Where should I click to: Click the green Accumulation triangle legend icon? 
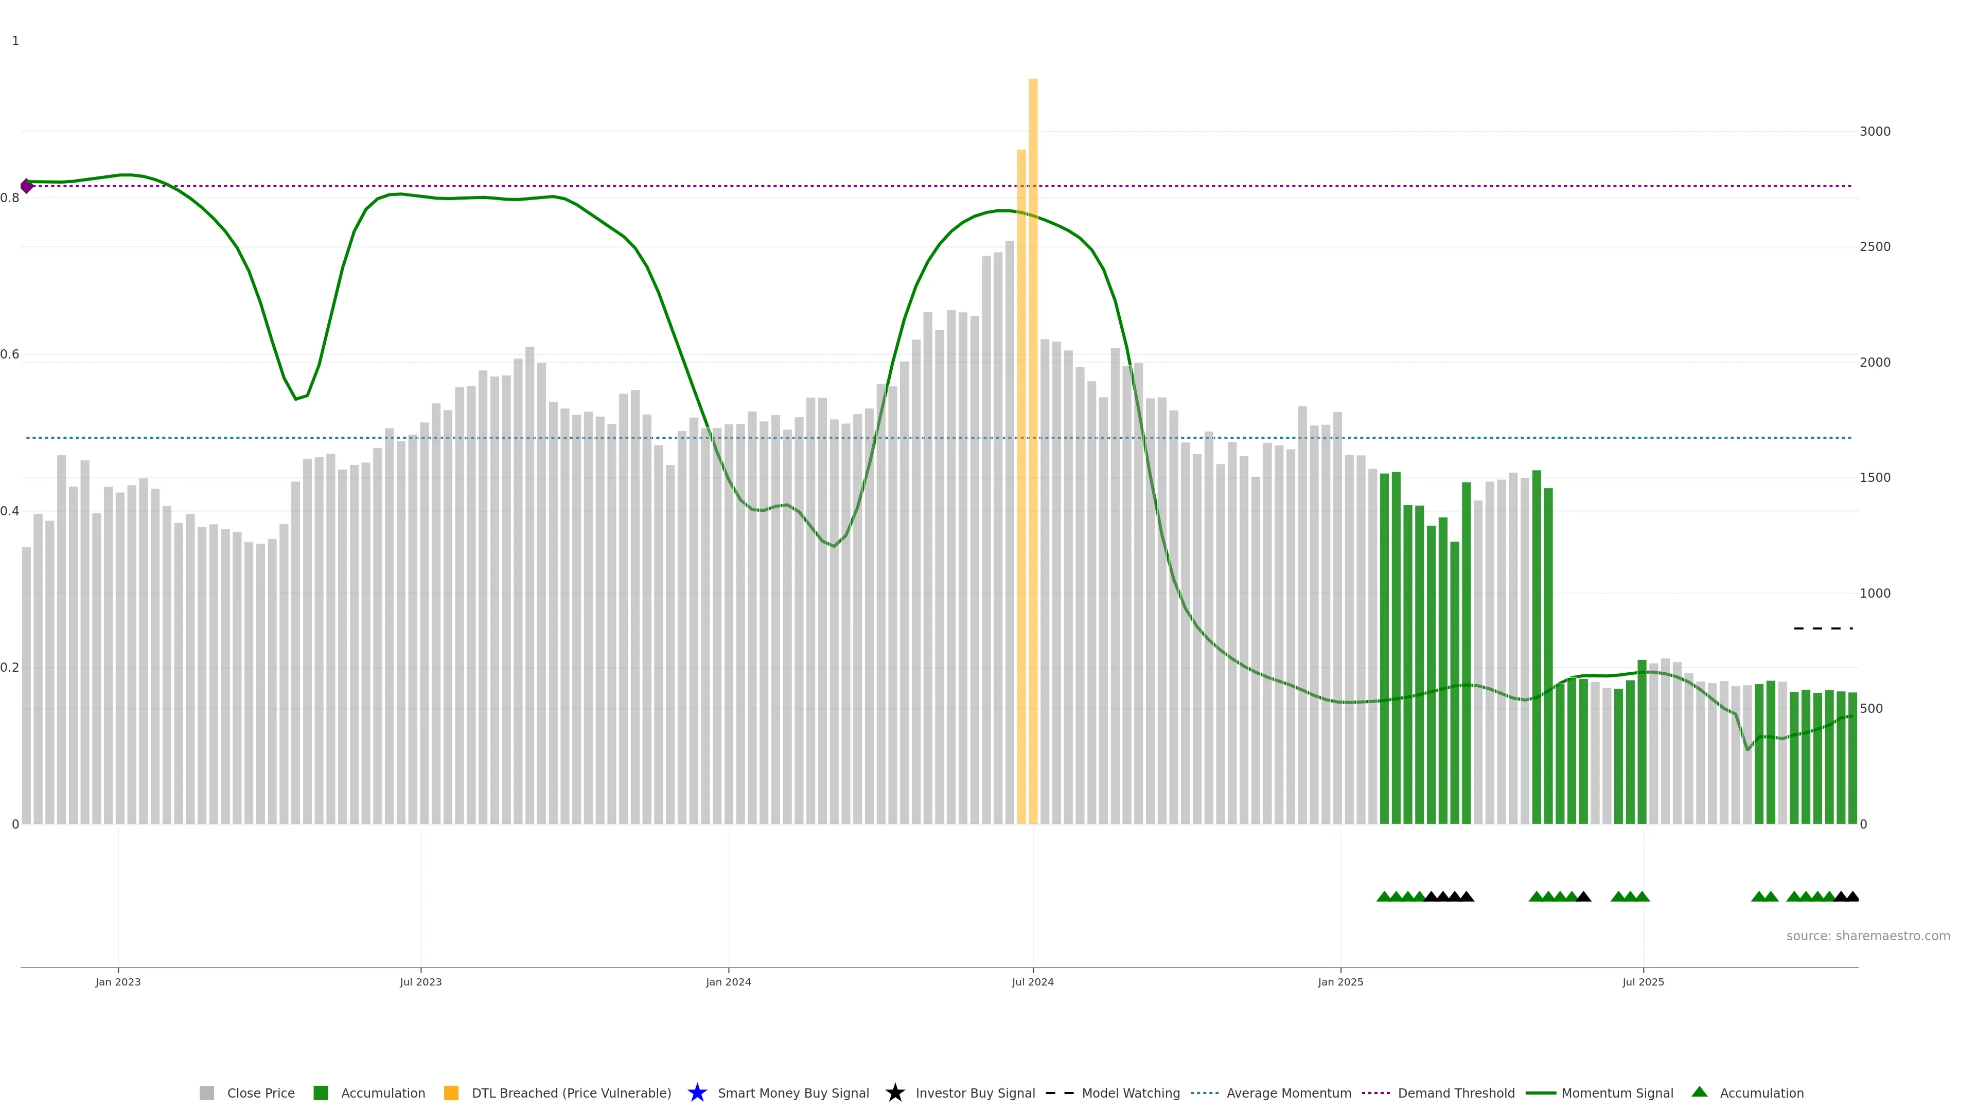pos(1699,1092)
